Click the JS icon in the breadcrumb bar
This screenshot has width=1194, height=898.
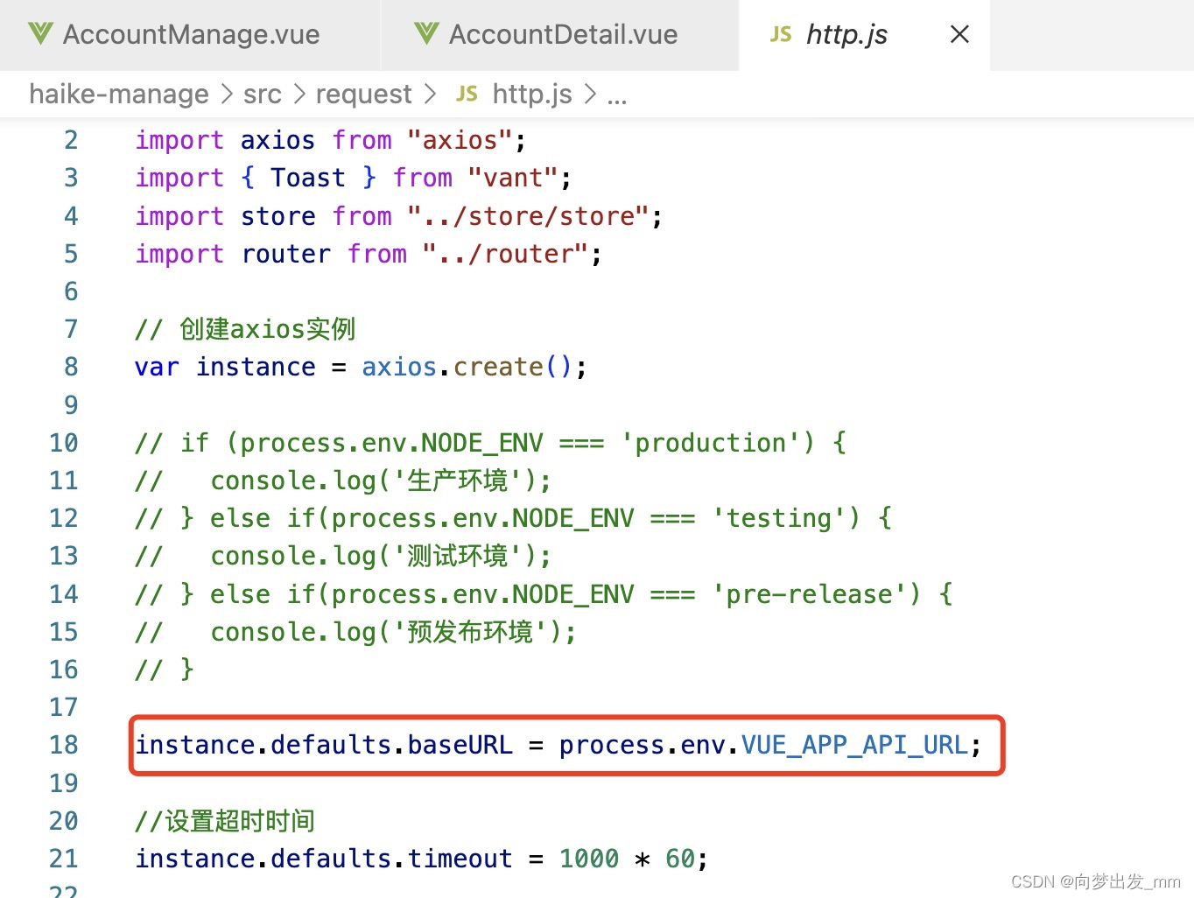pos(467,94)
